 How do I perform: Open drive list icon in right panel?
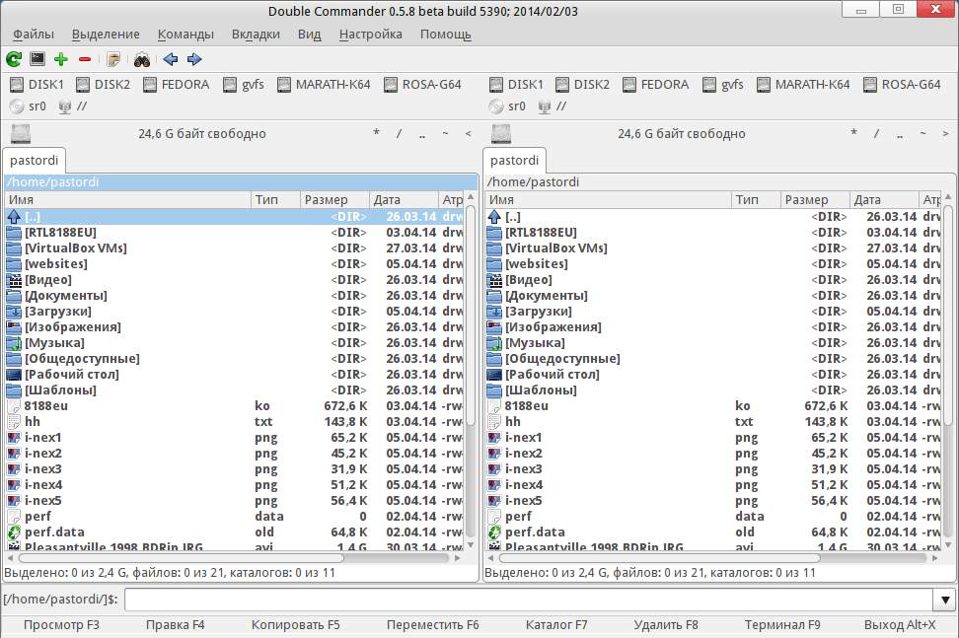(x=500, y=134)
